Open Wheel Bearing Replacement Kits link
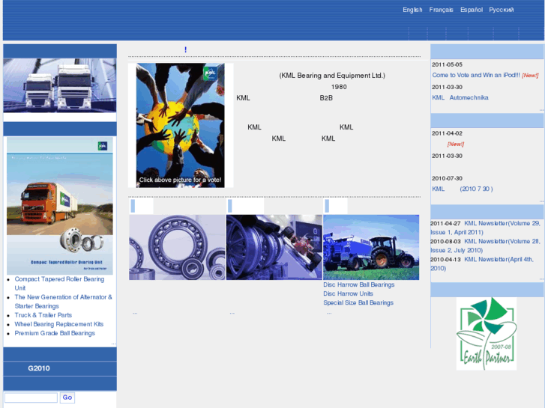 [59, 324]
